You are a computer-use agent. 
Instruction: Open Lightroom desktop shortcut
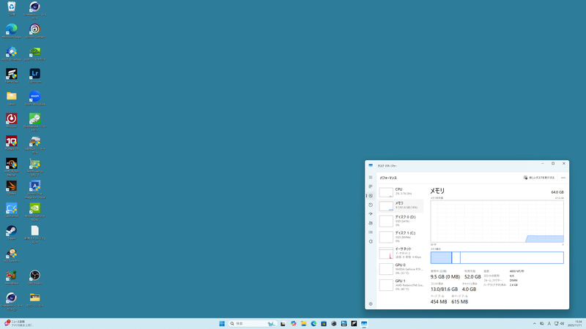click(x=34, y=76)
